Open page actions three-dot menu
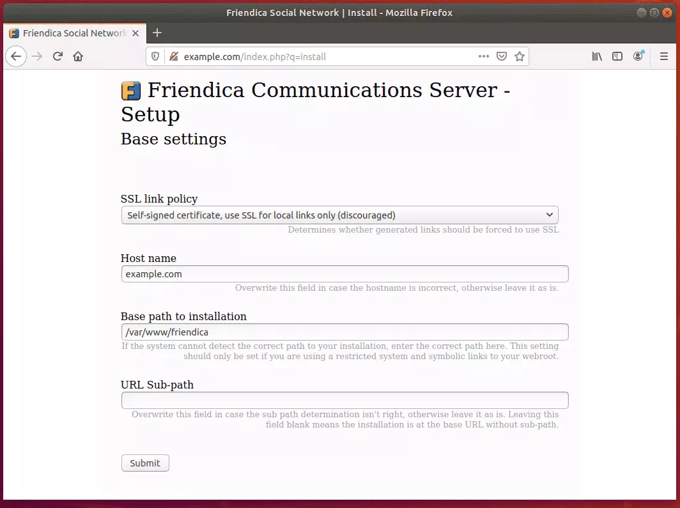This screenshot has height=508, width=680. coord(484,56)
